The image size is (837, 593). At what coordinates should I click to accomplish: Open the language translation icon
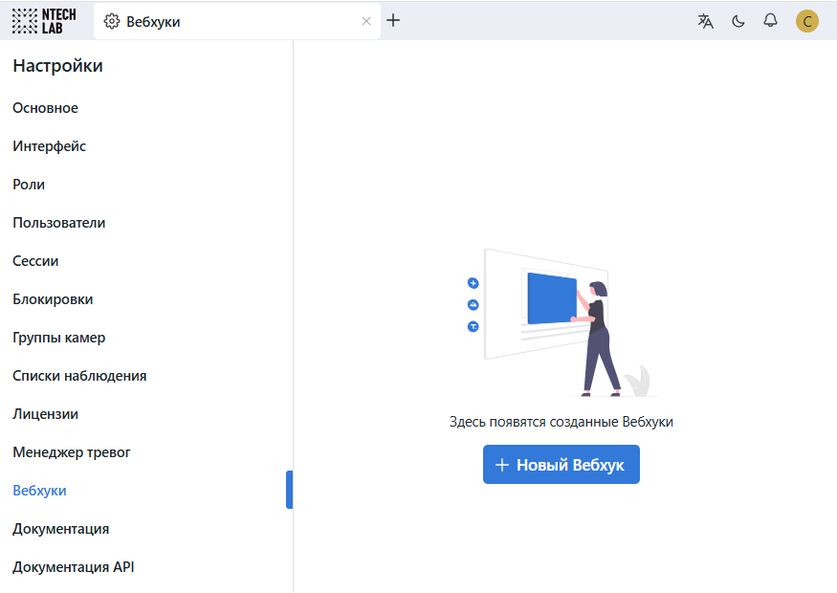coord(706,21)
